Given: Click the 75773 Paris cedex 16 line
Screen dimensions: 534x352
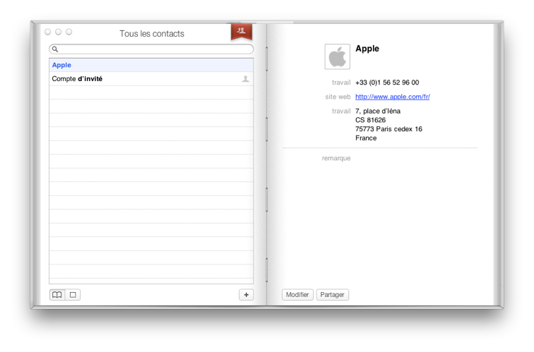Looking at the screenshot, I should [388, 129].
